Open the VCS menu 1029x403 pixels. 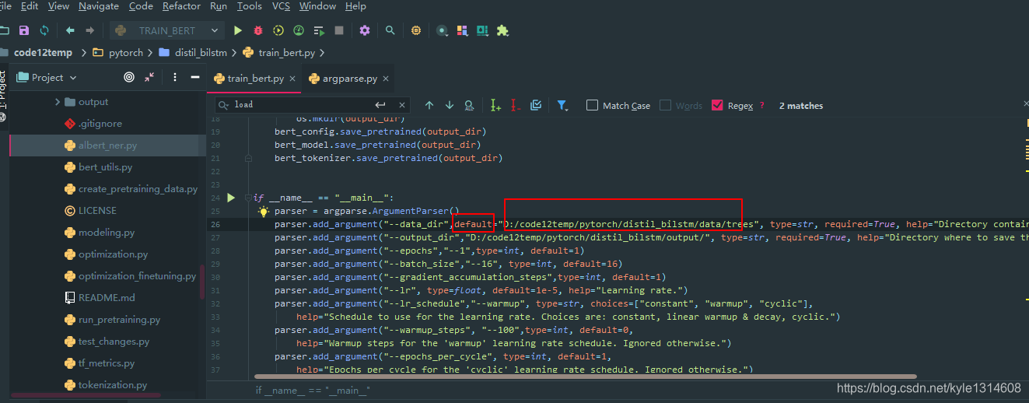click(281, 6)
